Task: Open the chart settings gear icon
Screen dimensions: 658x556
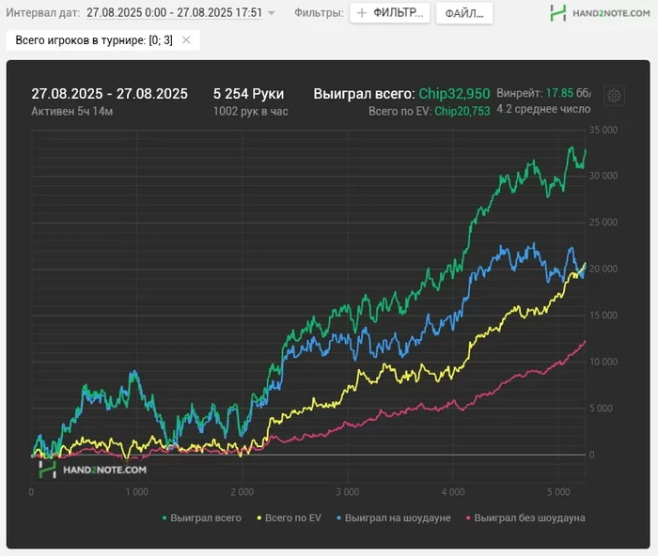Action: 614,96
